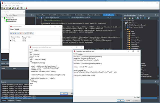Image resolution: width=160 pixels, height=103 pixels.
Task: Click the Save disk icon in Task Runner toolbar
Action: click(x=7, y=8)
